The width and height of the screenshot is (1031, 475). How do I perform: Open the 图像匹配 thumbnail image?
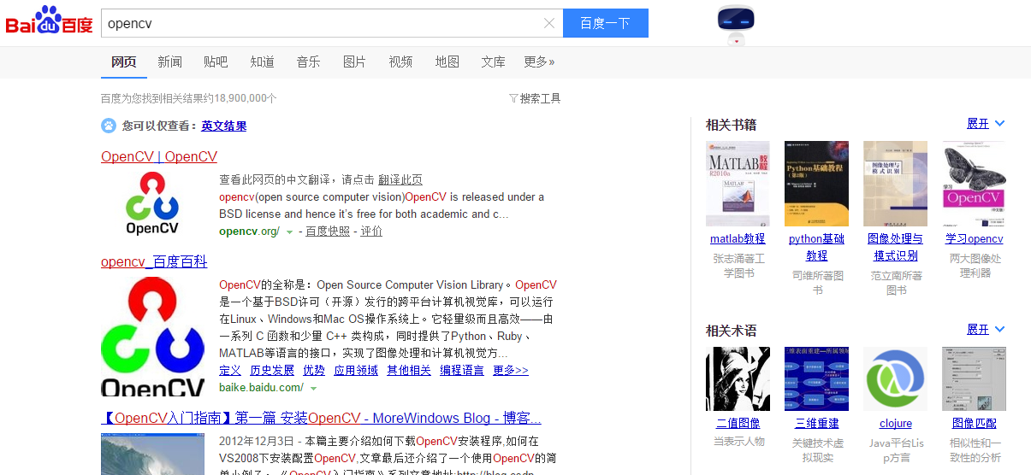pos(974,378)
